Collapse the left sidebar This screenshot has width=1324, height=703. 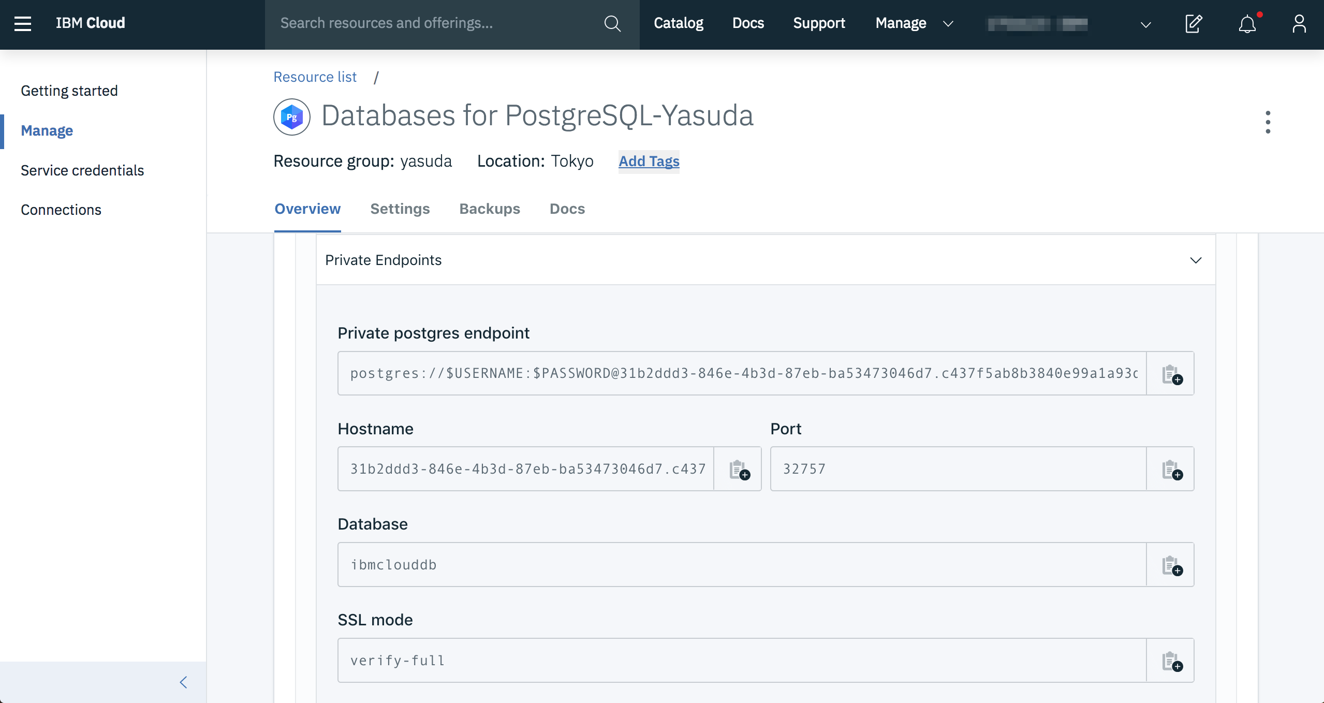pos(183,682)
